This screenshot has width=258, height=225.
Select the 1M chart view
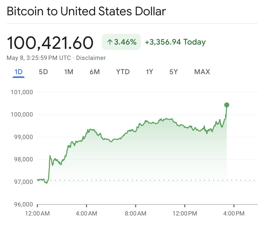coord(69,72)
